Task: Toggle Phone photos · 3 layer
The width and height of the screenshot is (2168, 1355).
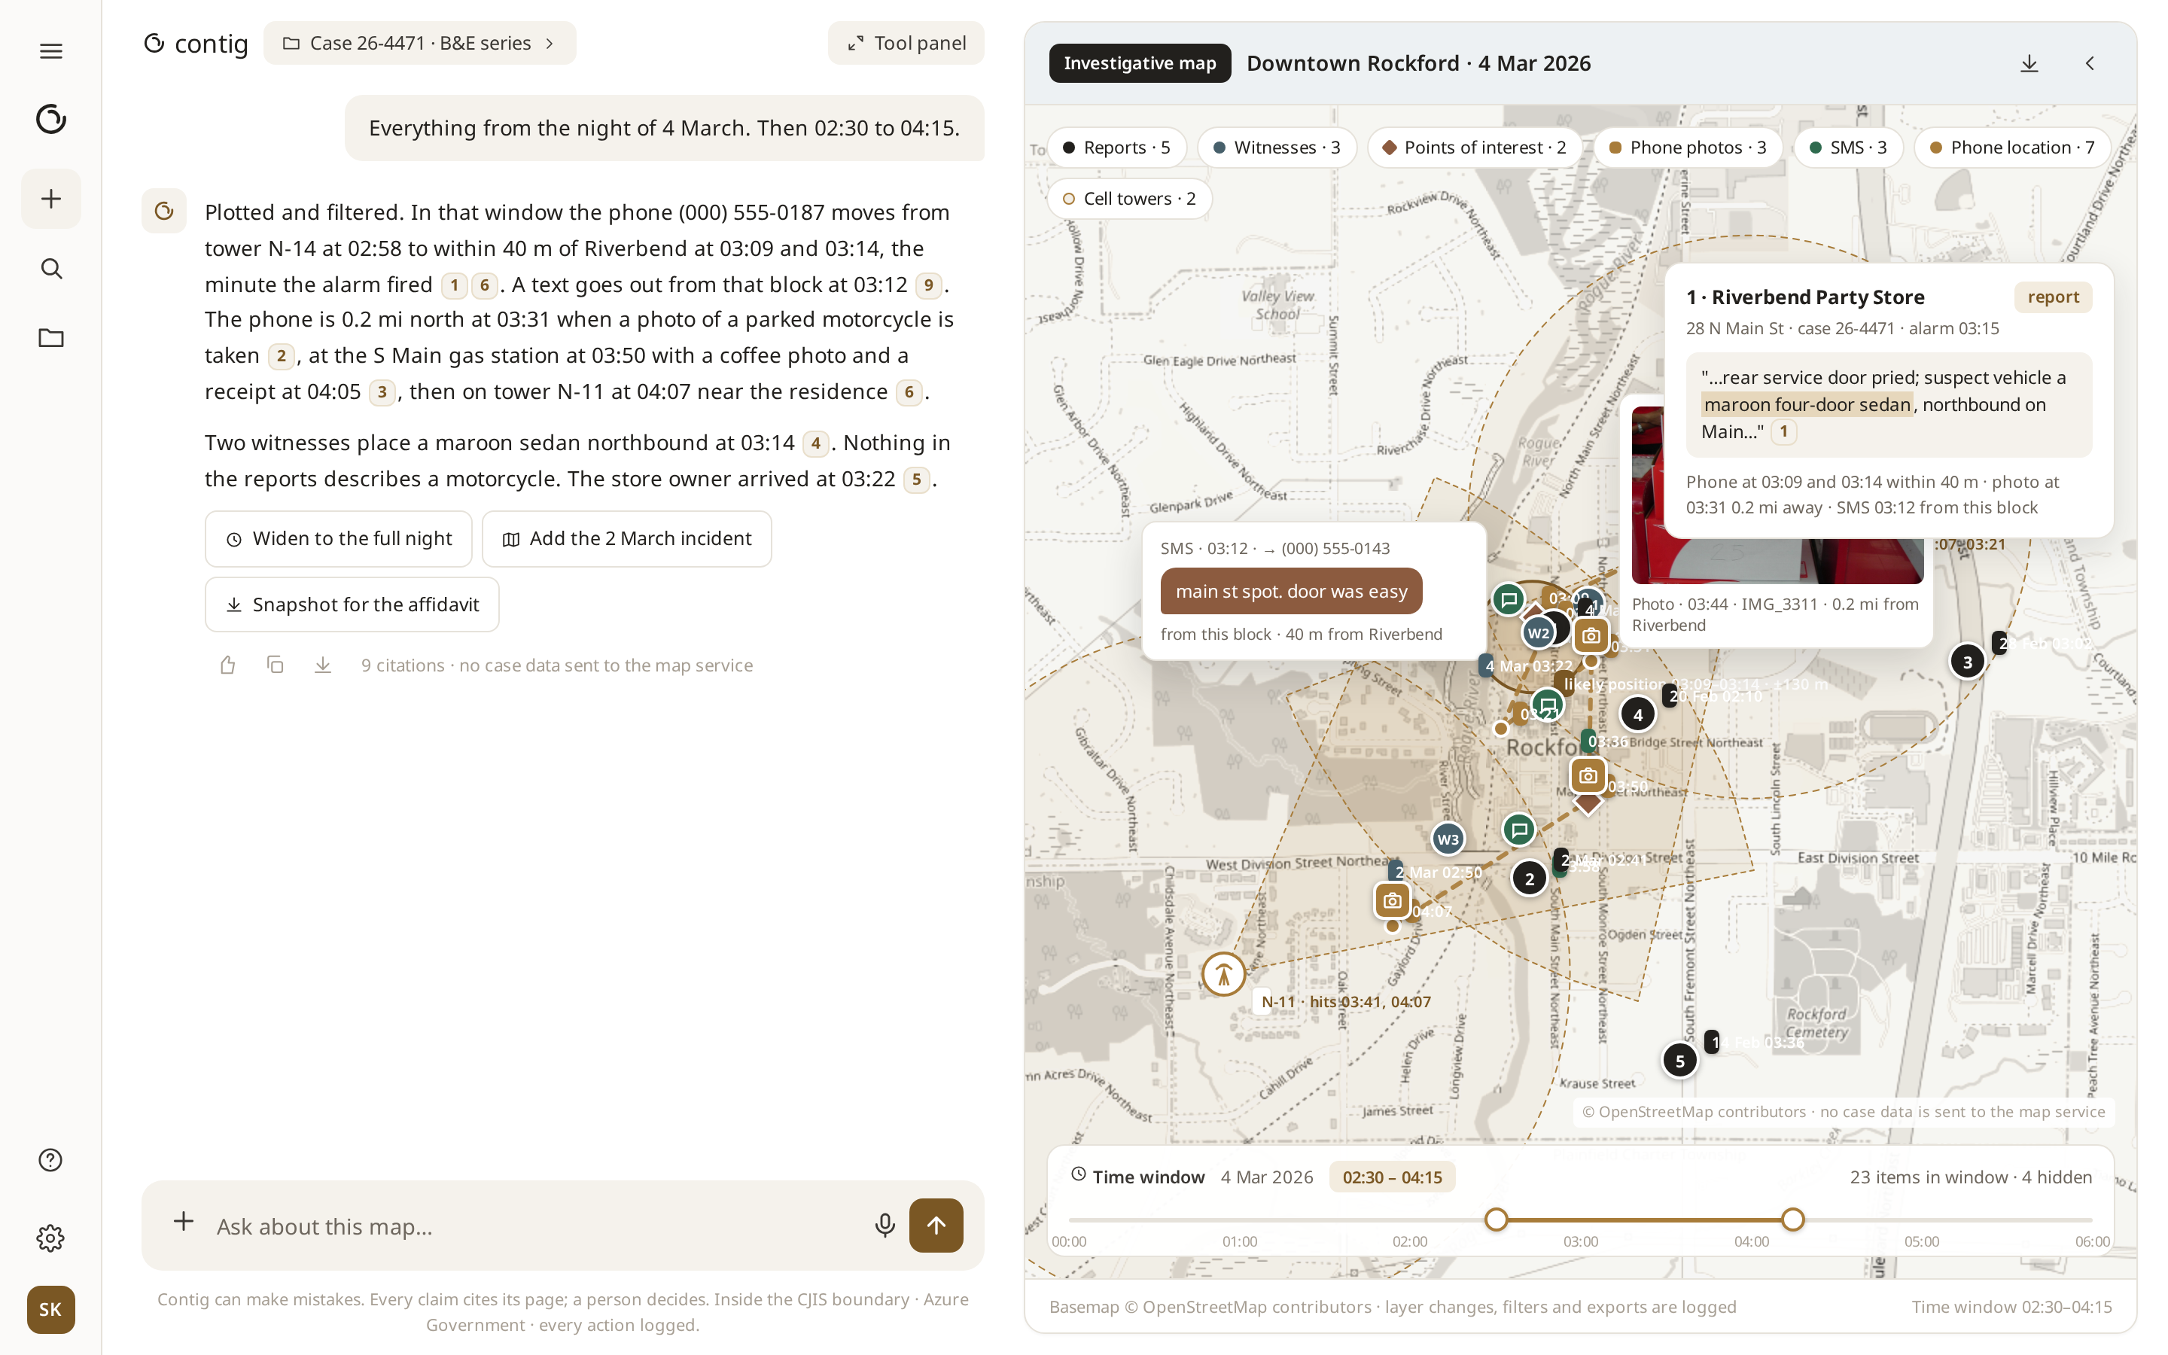Action: coord(1688,147)
